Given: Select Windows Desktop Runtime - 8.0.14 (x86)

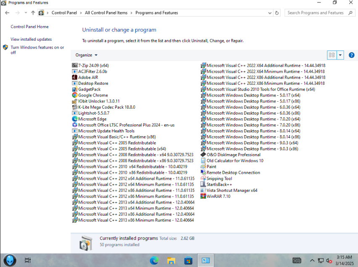Looking at the screenshot, I should click(250, 137).
